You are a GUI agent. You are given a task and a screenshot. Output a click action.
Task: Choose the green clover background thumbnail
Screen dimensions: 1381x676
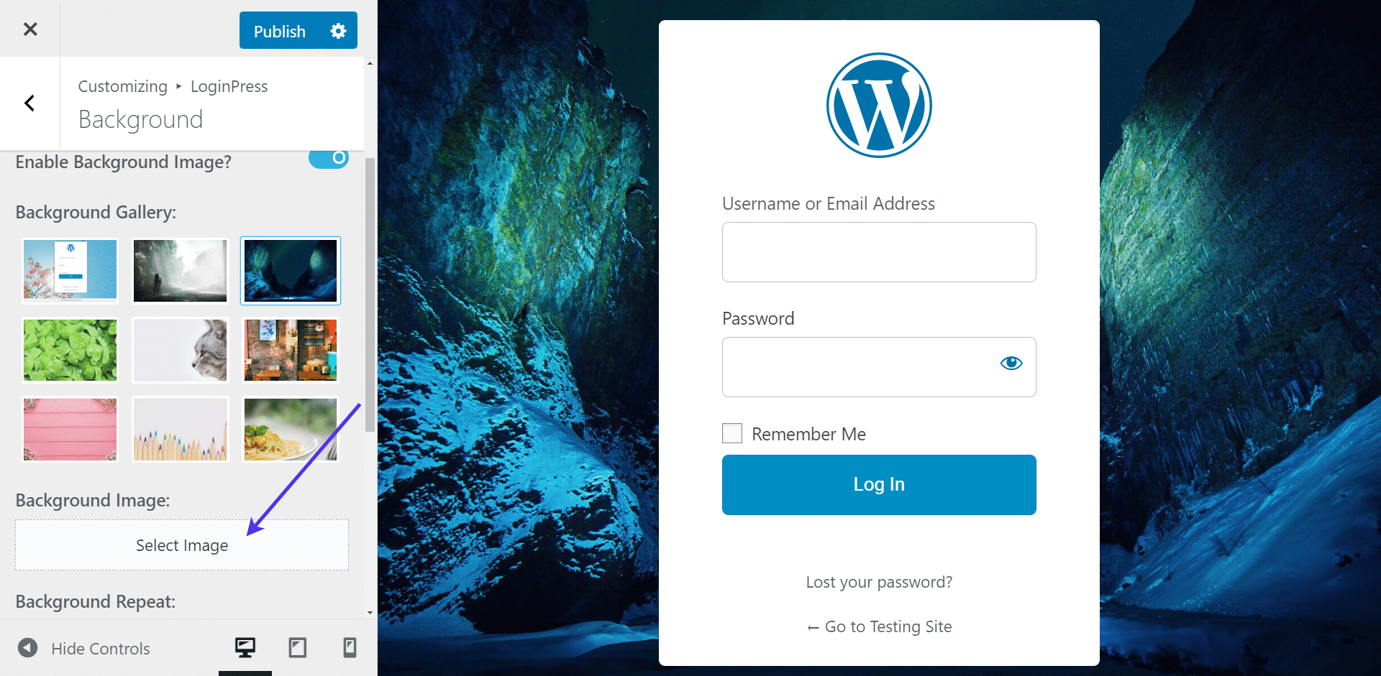[70, 350]
